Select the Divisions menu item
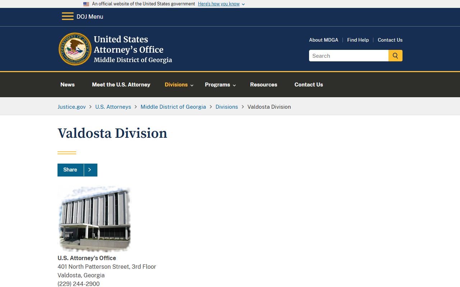The height and width of the screenshot is (287, 460). click(176, 85)
